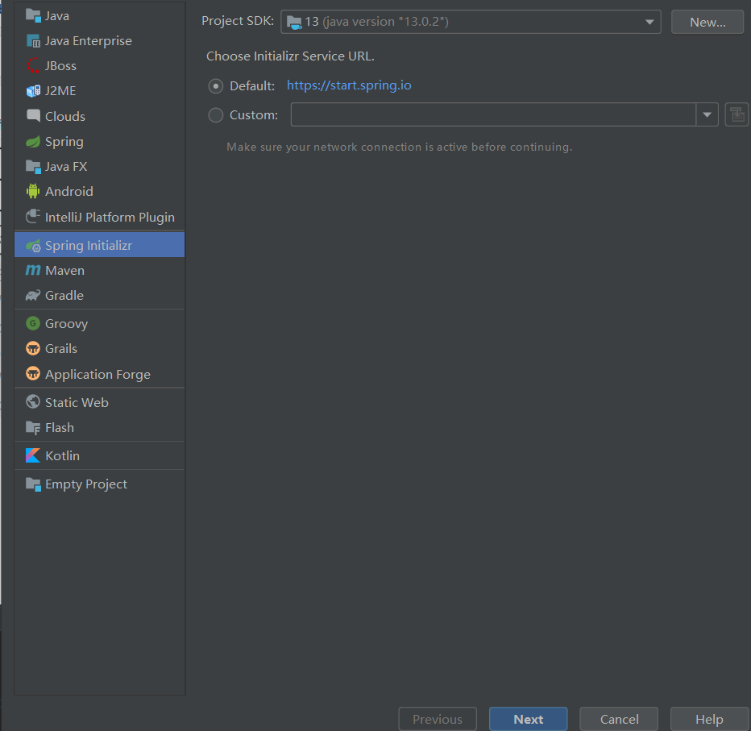751x731 pixels.
Task: Click the red JBoss icon
Action: tap(33, 65)
